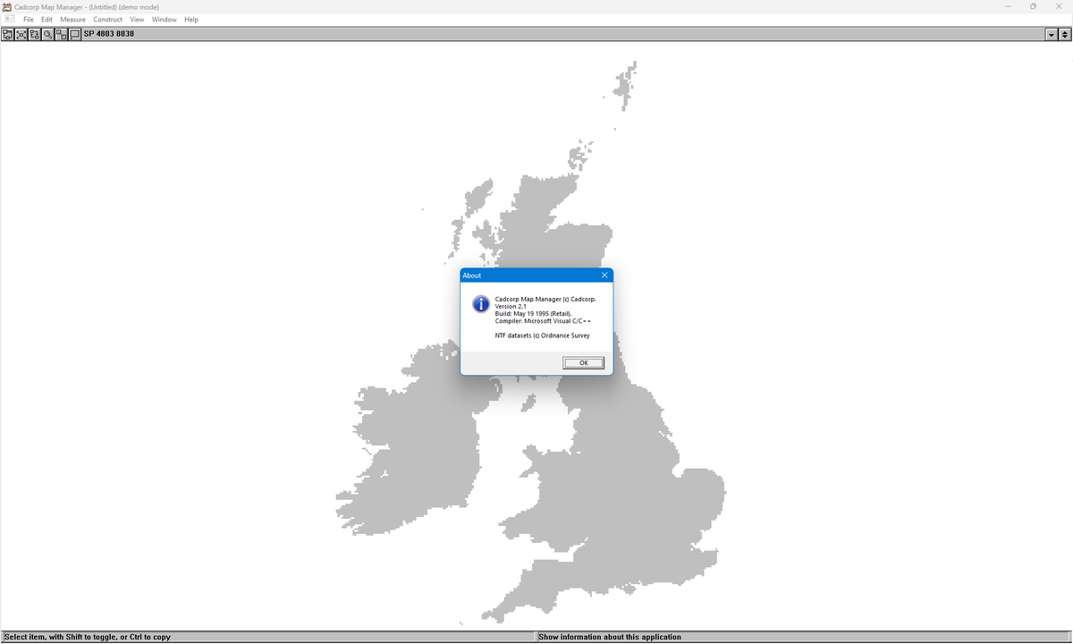The image size is (1073, 644).
Task: Open the View menu
Action: 137,20
